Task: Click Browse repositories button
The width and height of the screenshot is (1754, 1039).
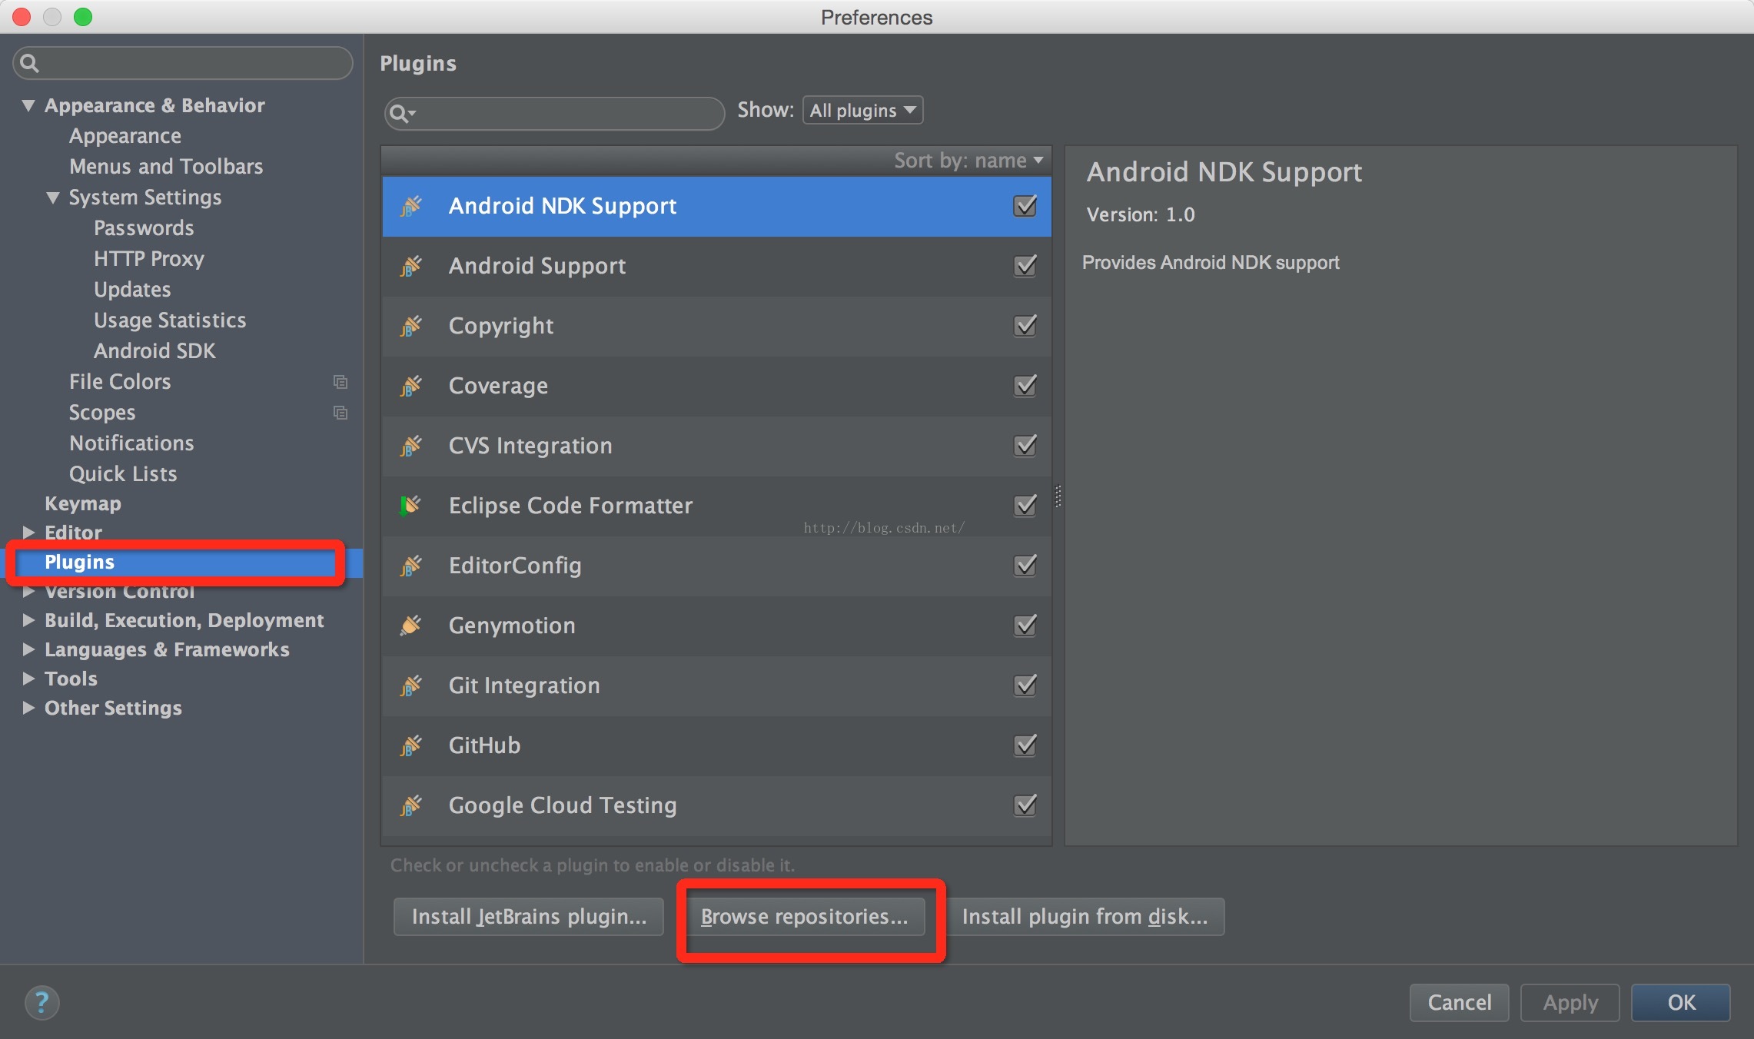Action: (x=804, y=917)
